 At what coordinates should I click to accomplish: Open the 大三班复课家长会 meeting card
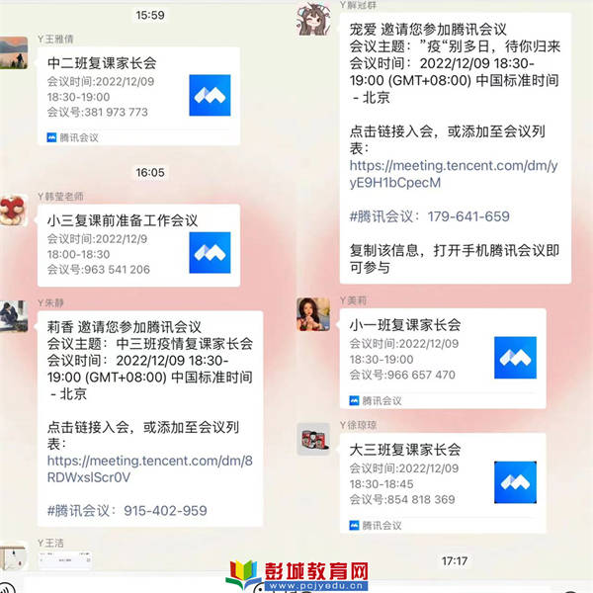443,483
